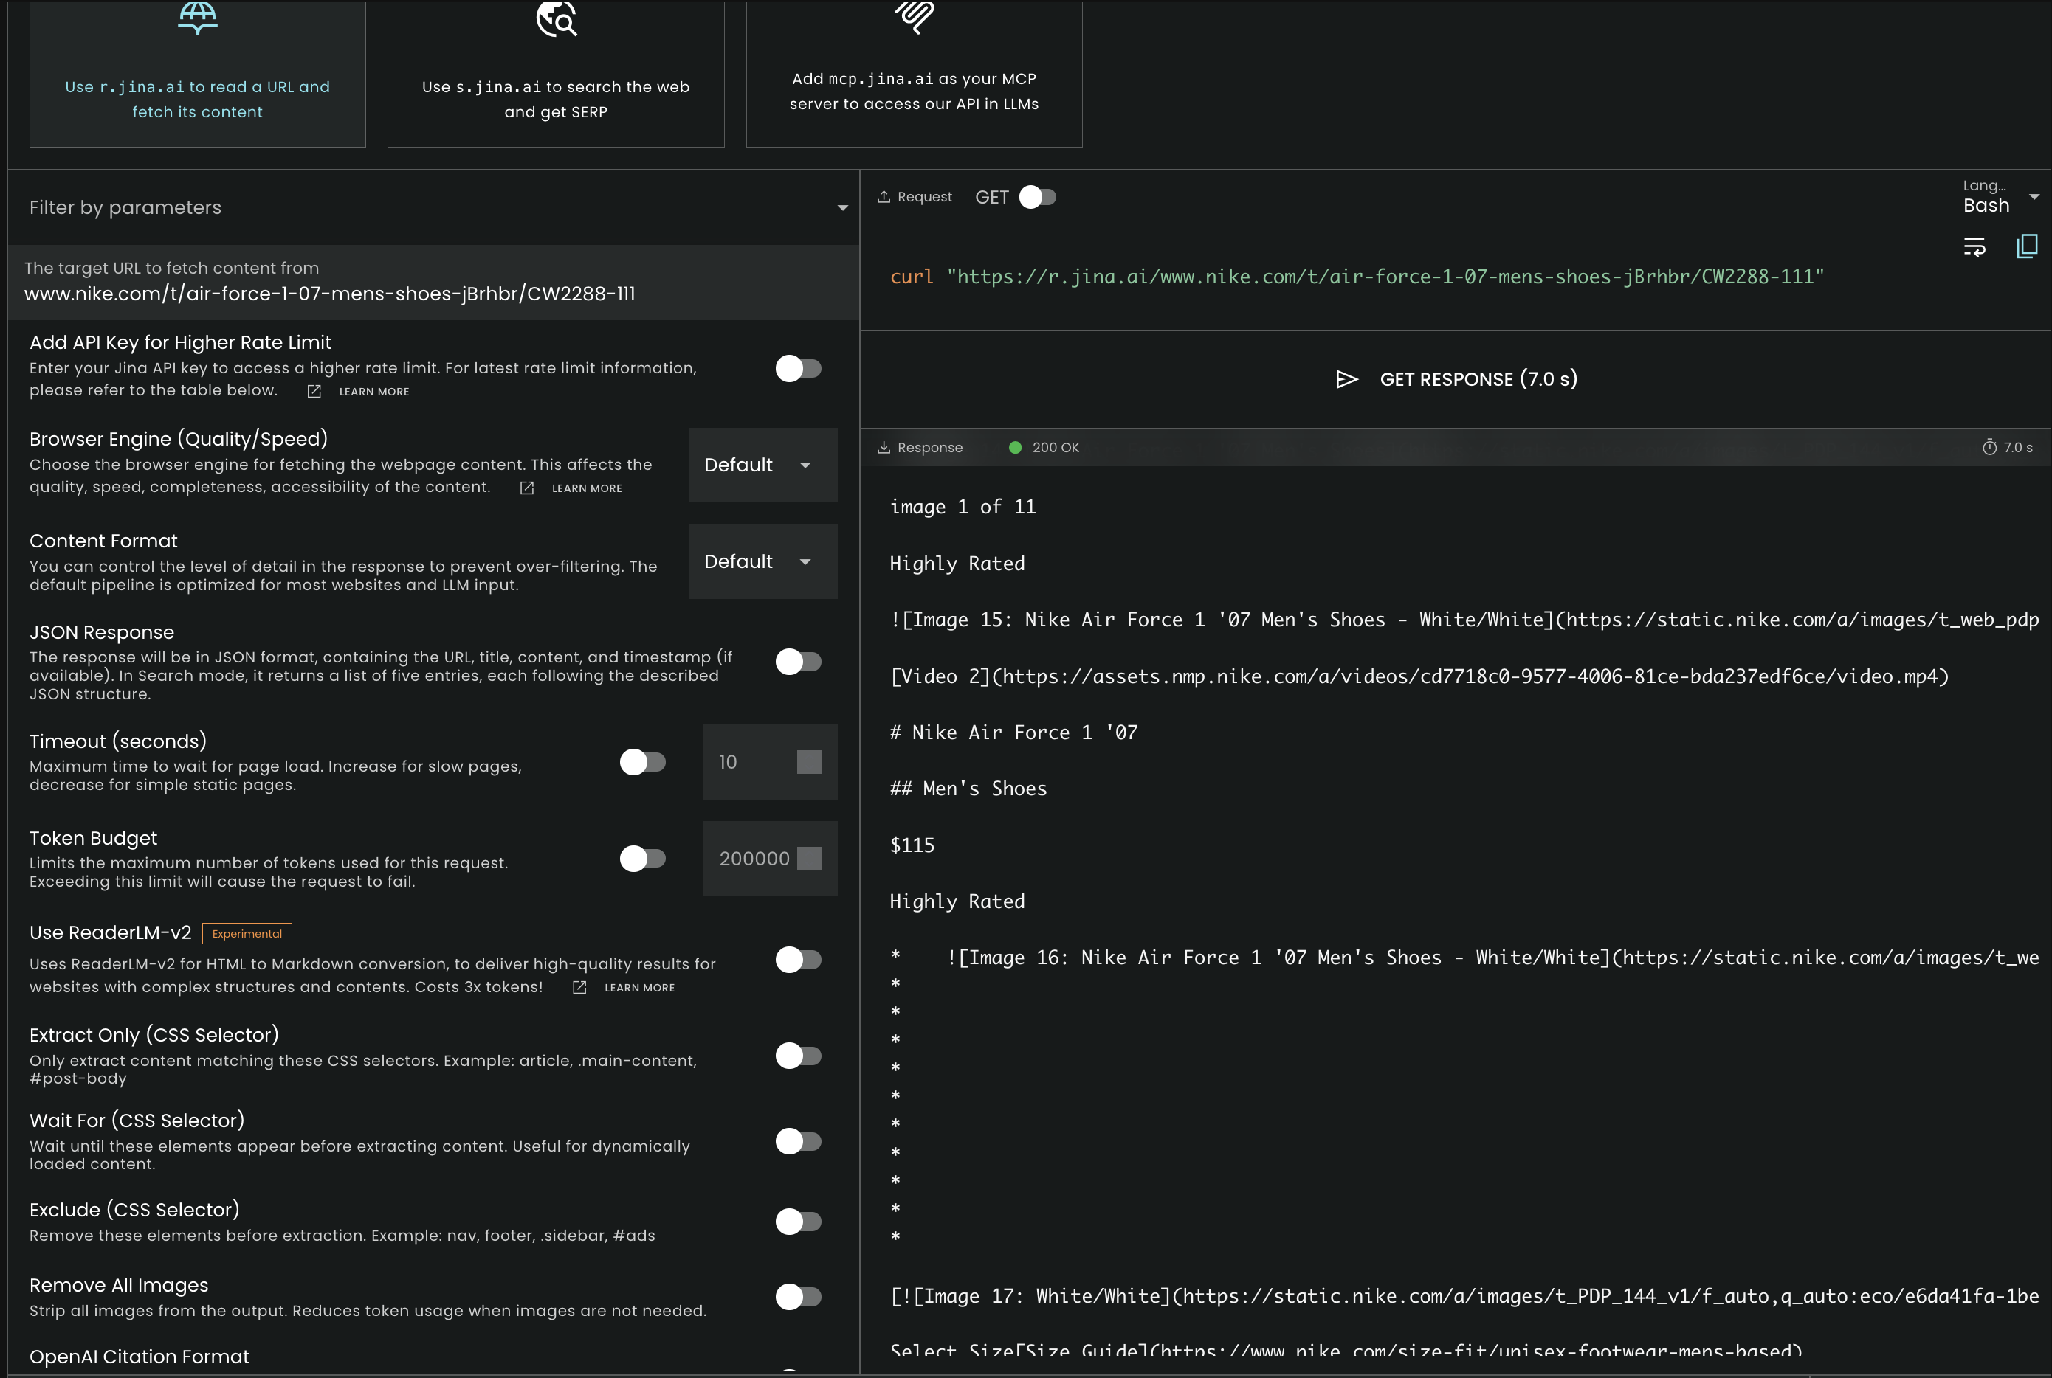Open the Content Format Default dropdown
Viewport: 2052px width, 1378px height.
tap(762, 561)
